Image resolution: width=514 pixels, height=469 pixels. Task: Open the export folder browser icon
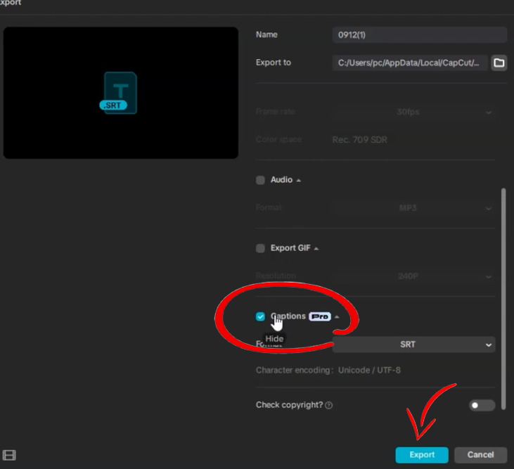[x=499, y=63]
